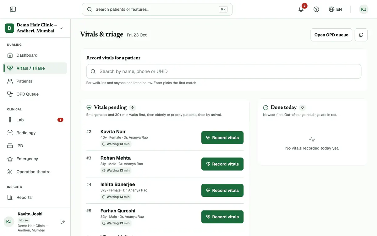Click the Dashboard home icon
377x236 pixels.
click(10, 55)
